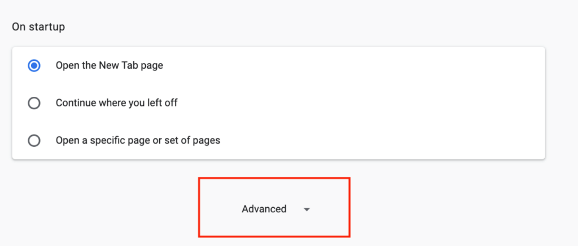Click the small triangle icon next to Advanced
Screen dimensions: 578x246
pyautogui.click(x=306, y=209)
